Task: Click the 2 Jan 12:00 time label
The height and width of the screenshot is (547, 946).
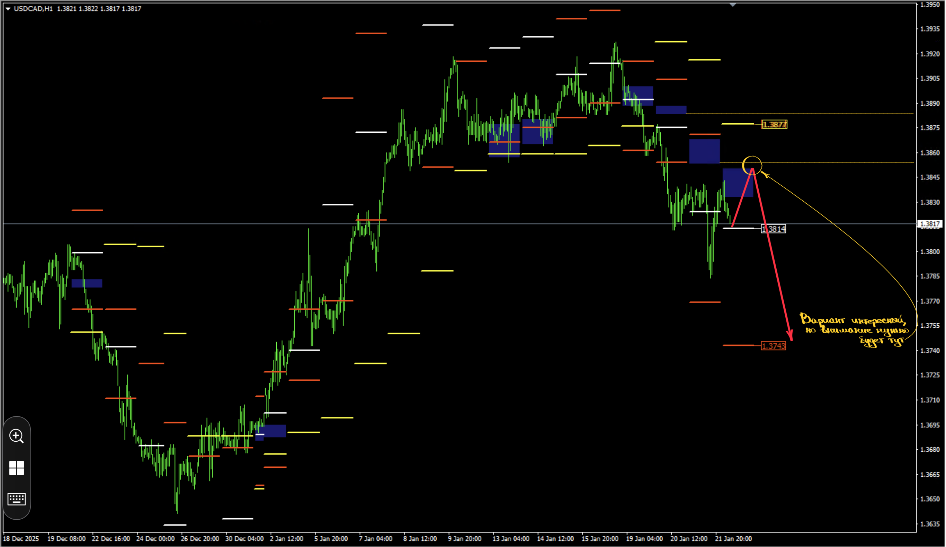Action: pos(286,538)
